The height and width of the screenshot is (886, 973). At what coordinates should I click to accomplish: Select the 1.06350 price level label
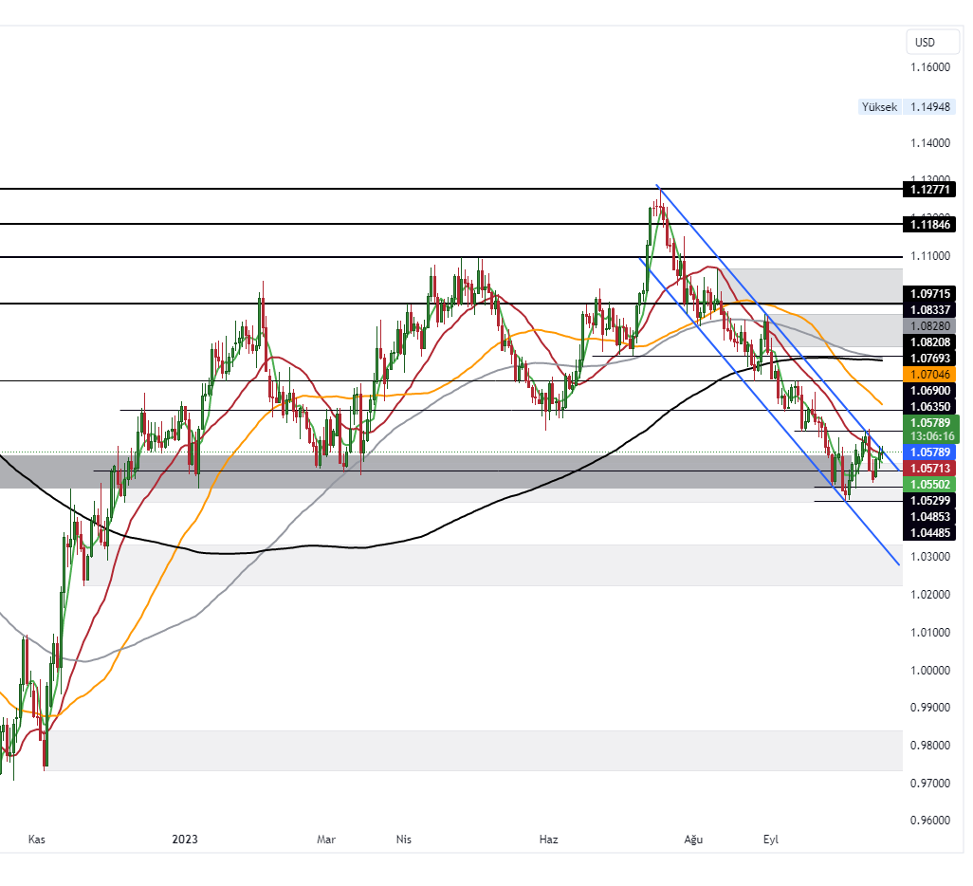931,406
